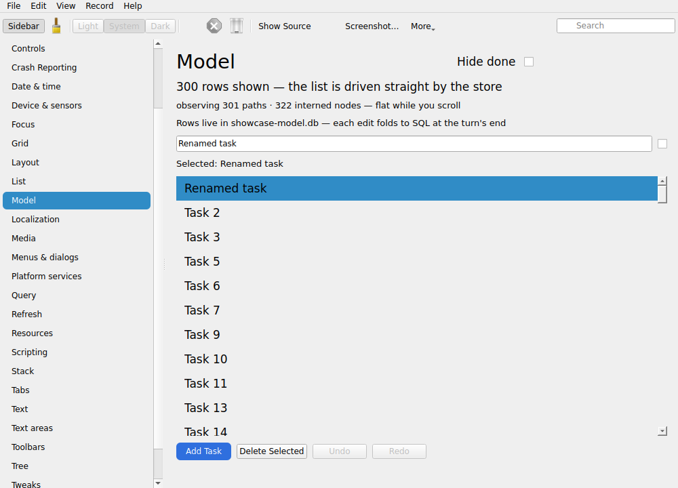Select the System theme option
678x488 pixels.
click(124, 26)
